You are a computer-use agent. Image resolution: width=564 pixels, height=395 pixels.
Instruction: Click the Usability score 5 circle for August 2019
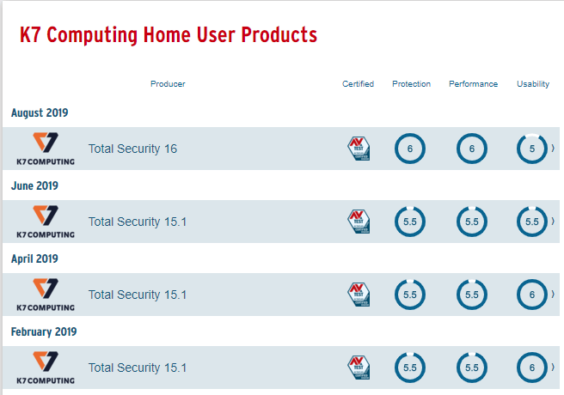tap(532, 149)
